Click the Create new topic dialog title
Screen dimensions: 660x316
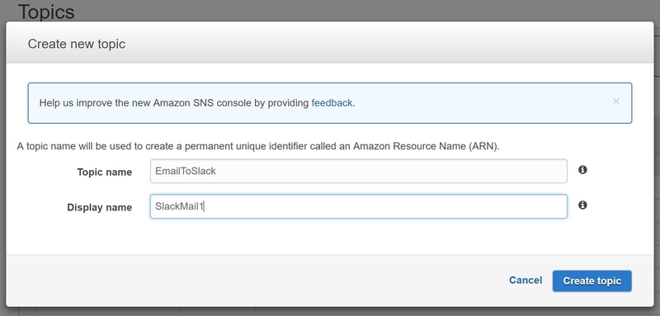[77, 44]
